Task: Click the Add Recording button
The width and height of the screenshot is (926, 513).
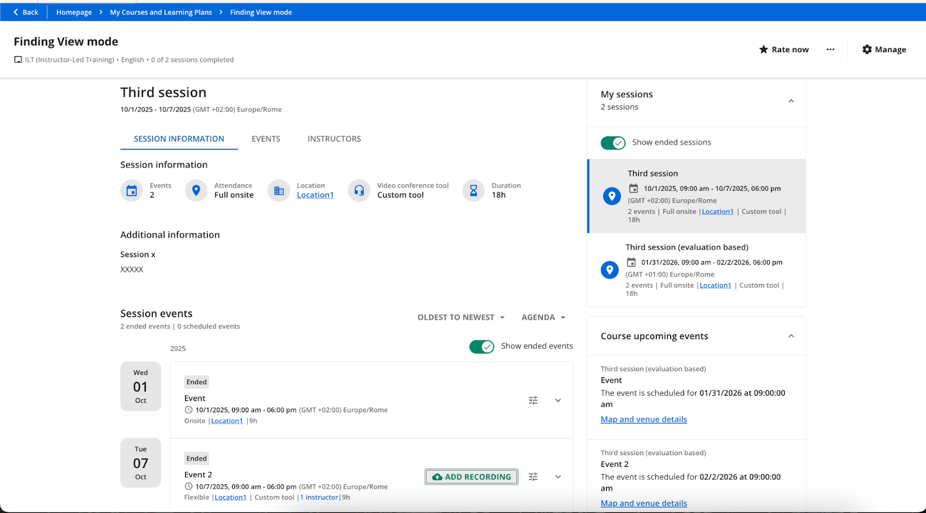Action: [x=471, y=477]
